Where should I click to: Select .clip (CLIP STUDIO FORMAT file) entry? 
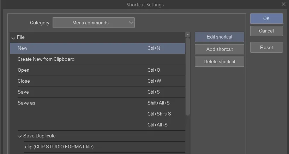click(x=59, y=147)
